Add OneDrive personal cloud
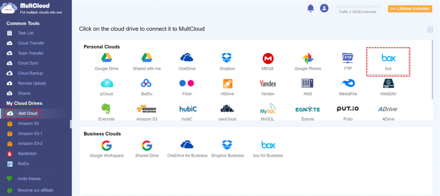 pyautogui.click(x=187, y=62)
